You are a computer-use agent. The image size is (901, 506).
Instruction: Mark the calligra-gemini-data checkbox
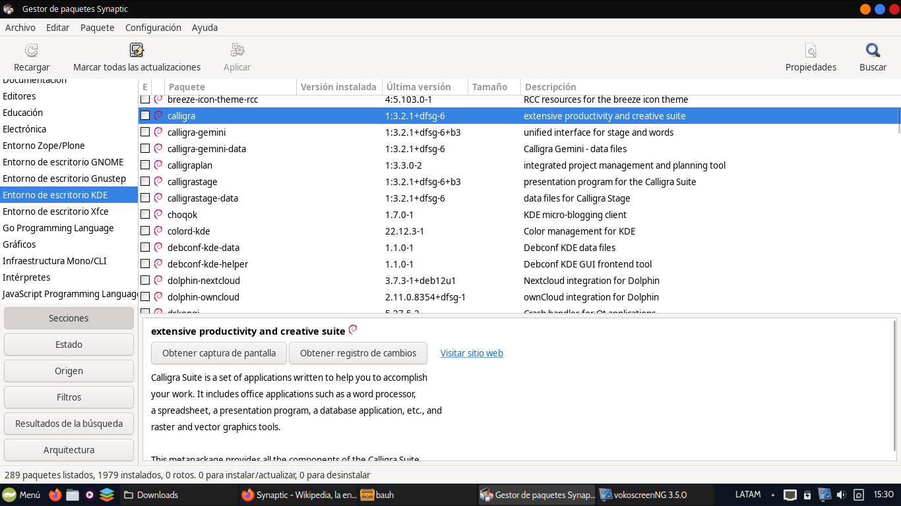[x=145, y=148]
